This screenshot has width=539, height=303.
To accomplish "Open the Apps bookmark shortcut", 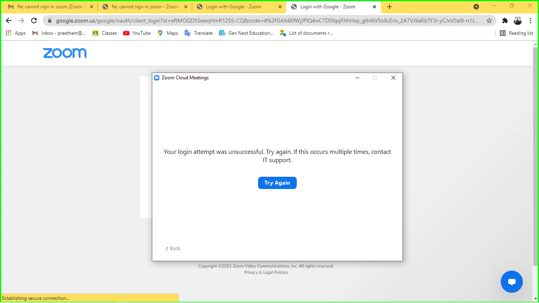I will point(16,33).
